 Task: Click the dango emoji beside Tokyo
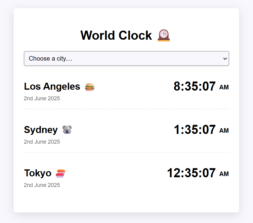[60, 173]
